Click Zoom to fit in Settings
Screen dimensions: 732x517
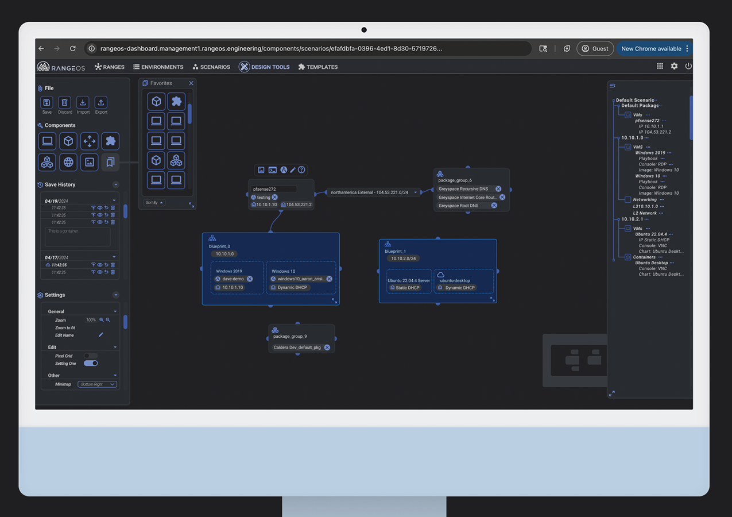coord(65,327)
